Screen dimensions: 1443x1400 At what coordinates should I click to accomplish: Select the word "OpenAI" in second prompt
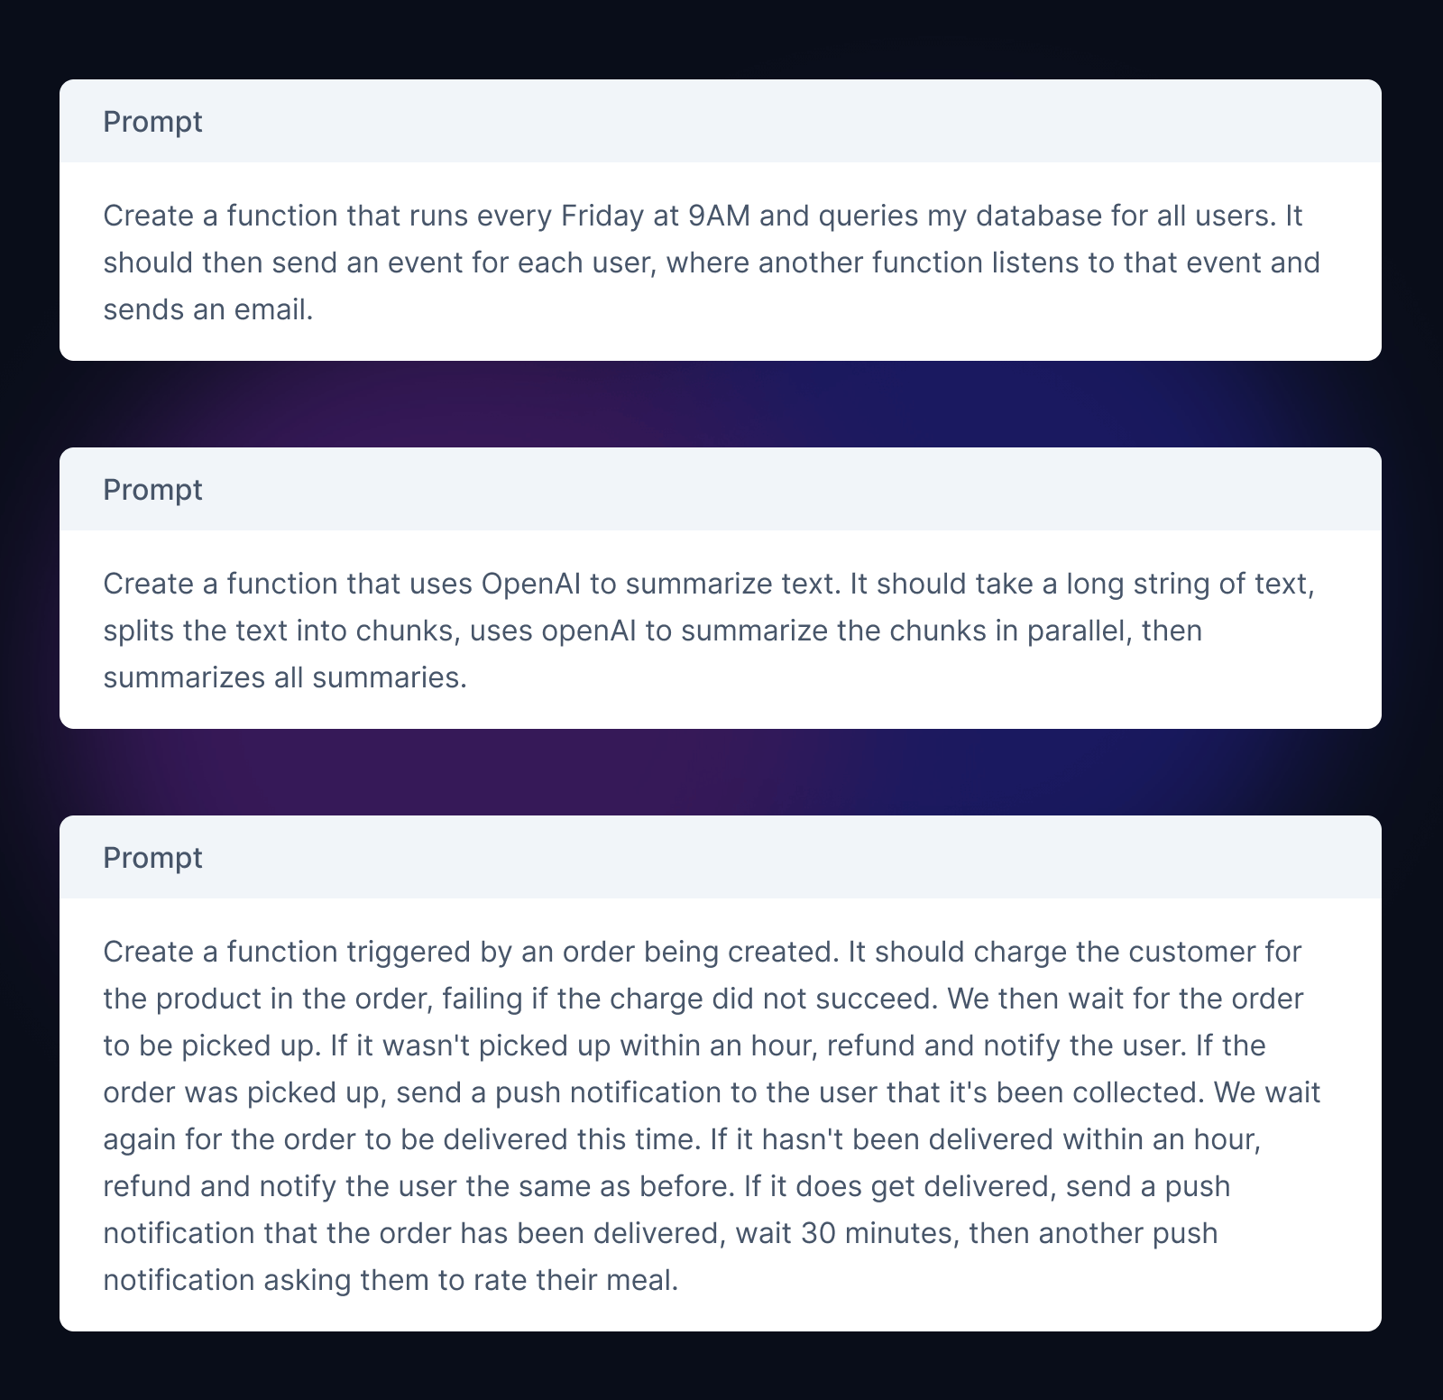tap(531, 584)
